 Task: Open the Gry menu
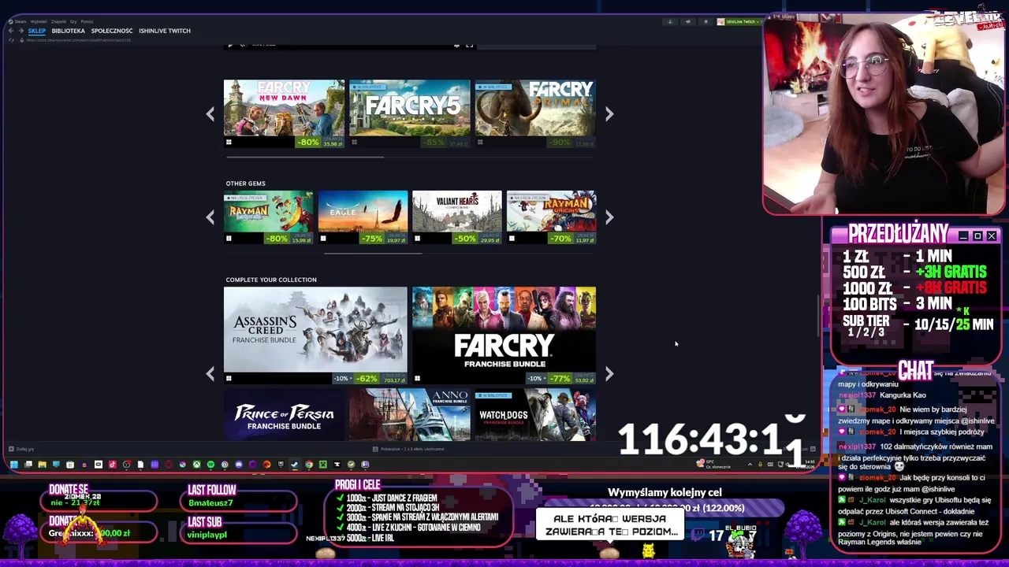click(x=73, y=21)
